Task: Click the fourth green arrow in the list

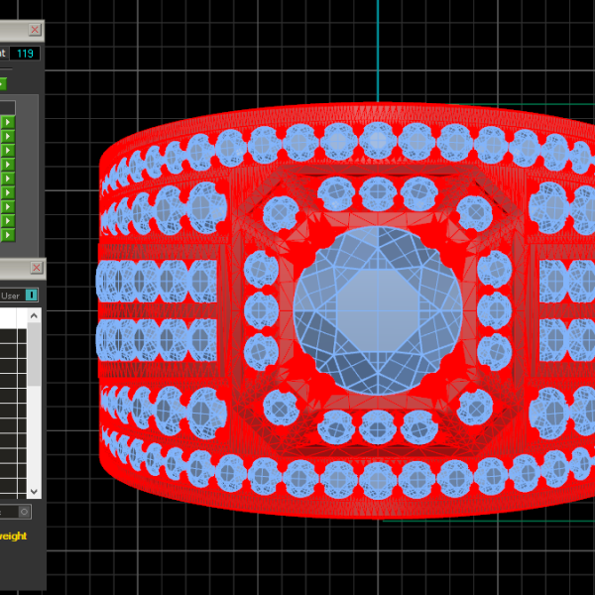Action: coord(7,164)
